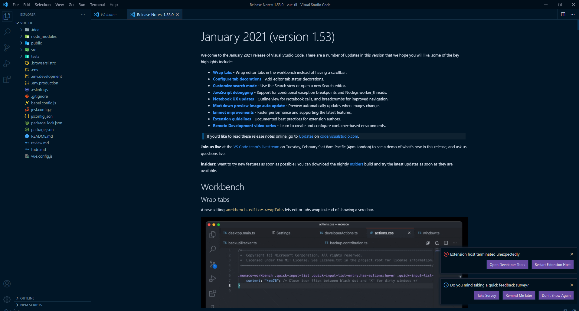Open the Explorer view in activity bar
579x311 pixels.
tap(7, 16)
